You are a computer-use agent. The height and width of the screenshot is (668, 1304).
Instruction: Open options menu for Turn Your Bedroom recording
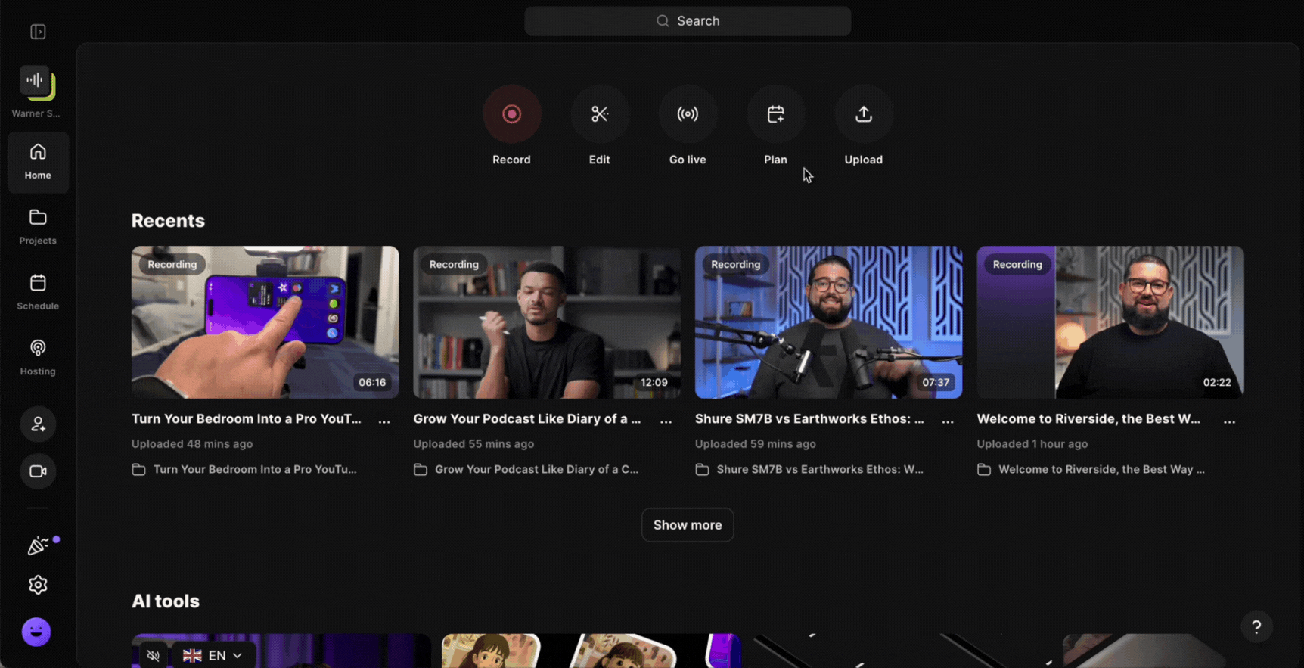point(384,421)
